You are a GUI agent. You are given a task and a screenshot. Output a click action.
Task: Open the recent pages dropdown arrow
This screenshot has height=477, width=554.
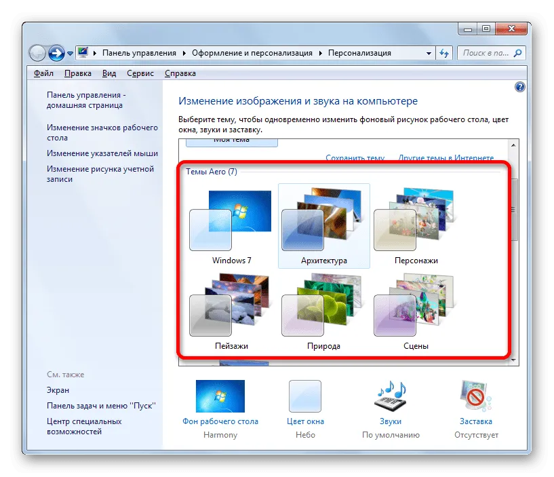pyautogui.click(x=70, y=54)
